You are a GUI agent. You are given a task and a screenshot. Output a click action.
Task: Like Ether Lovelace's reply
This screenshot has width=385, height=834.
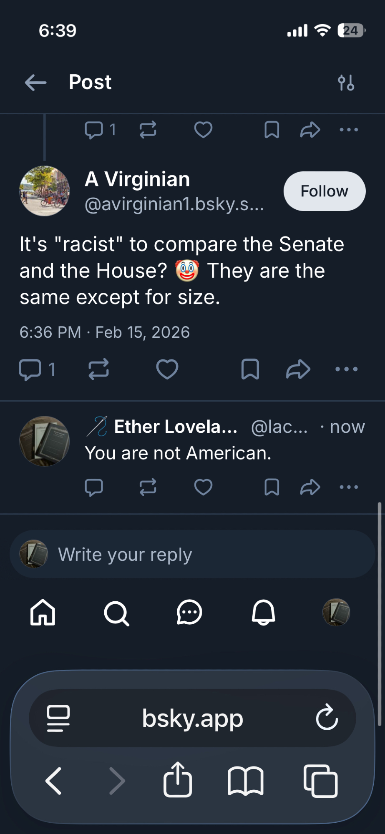(203, 487)
